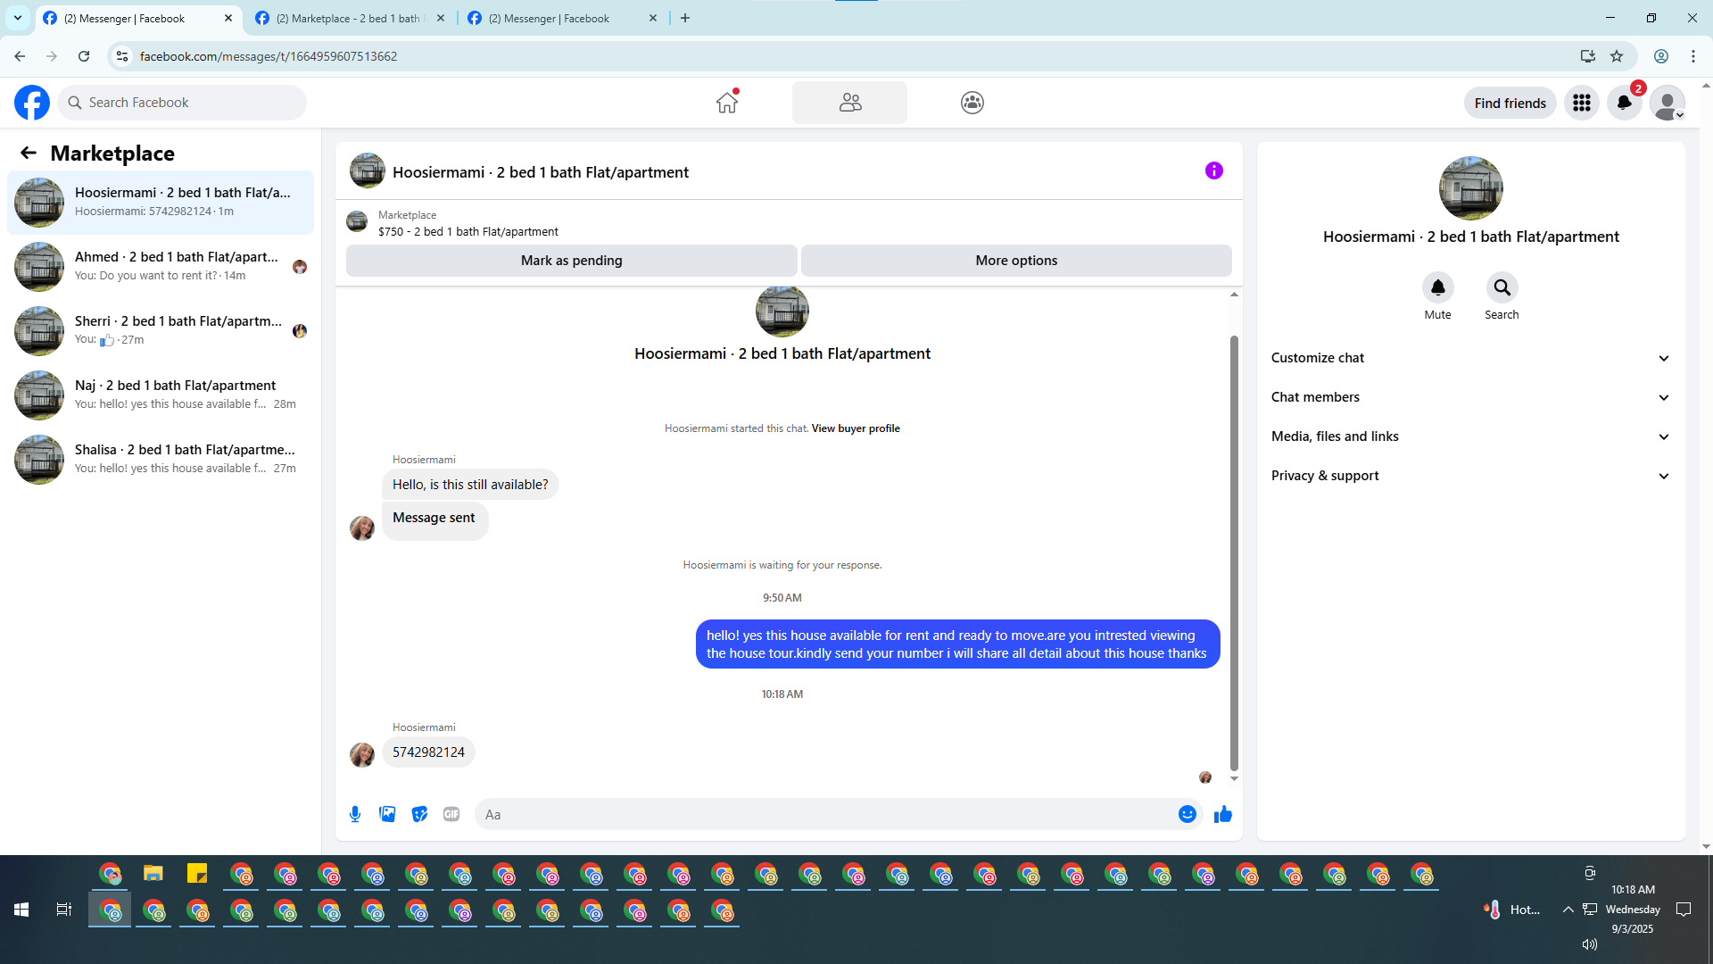The height and width of the screenshot is (964, 1713).
Task: Open the Facebook Home feed icon
Action: (x=727, y=103)
